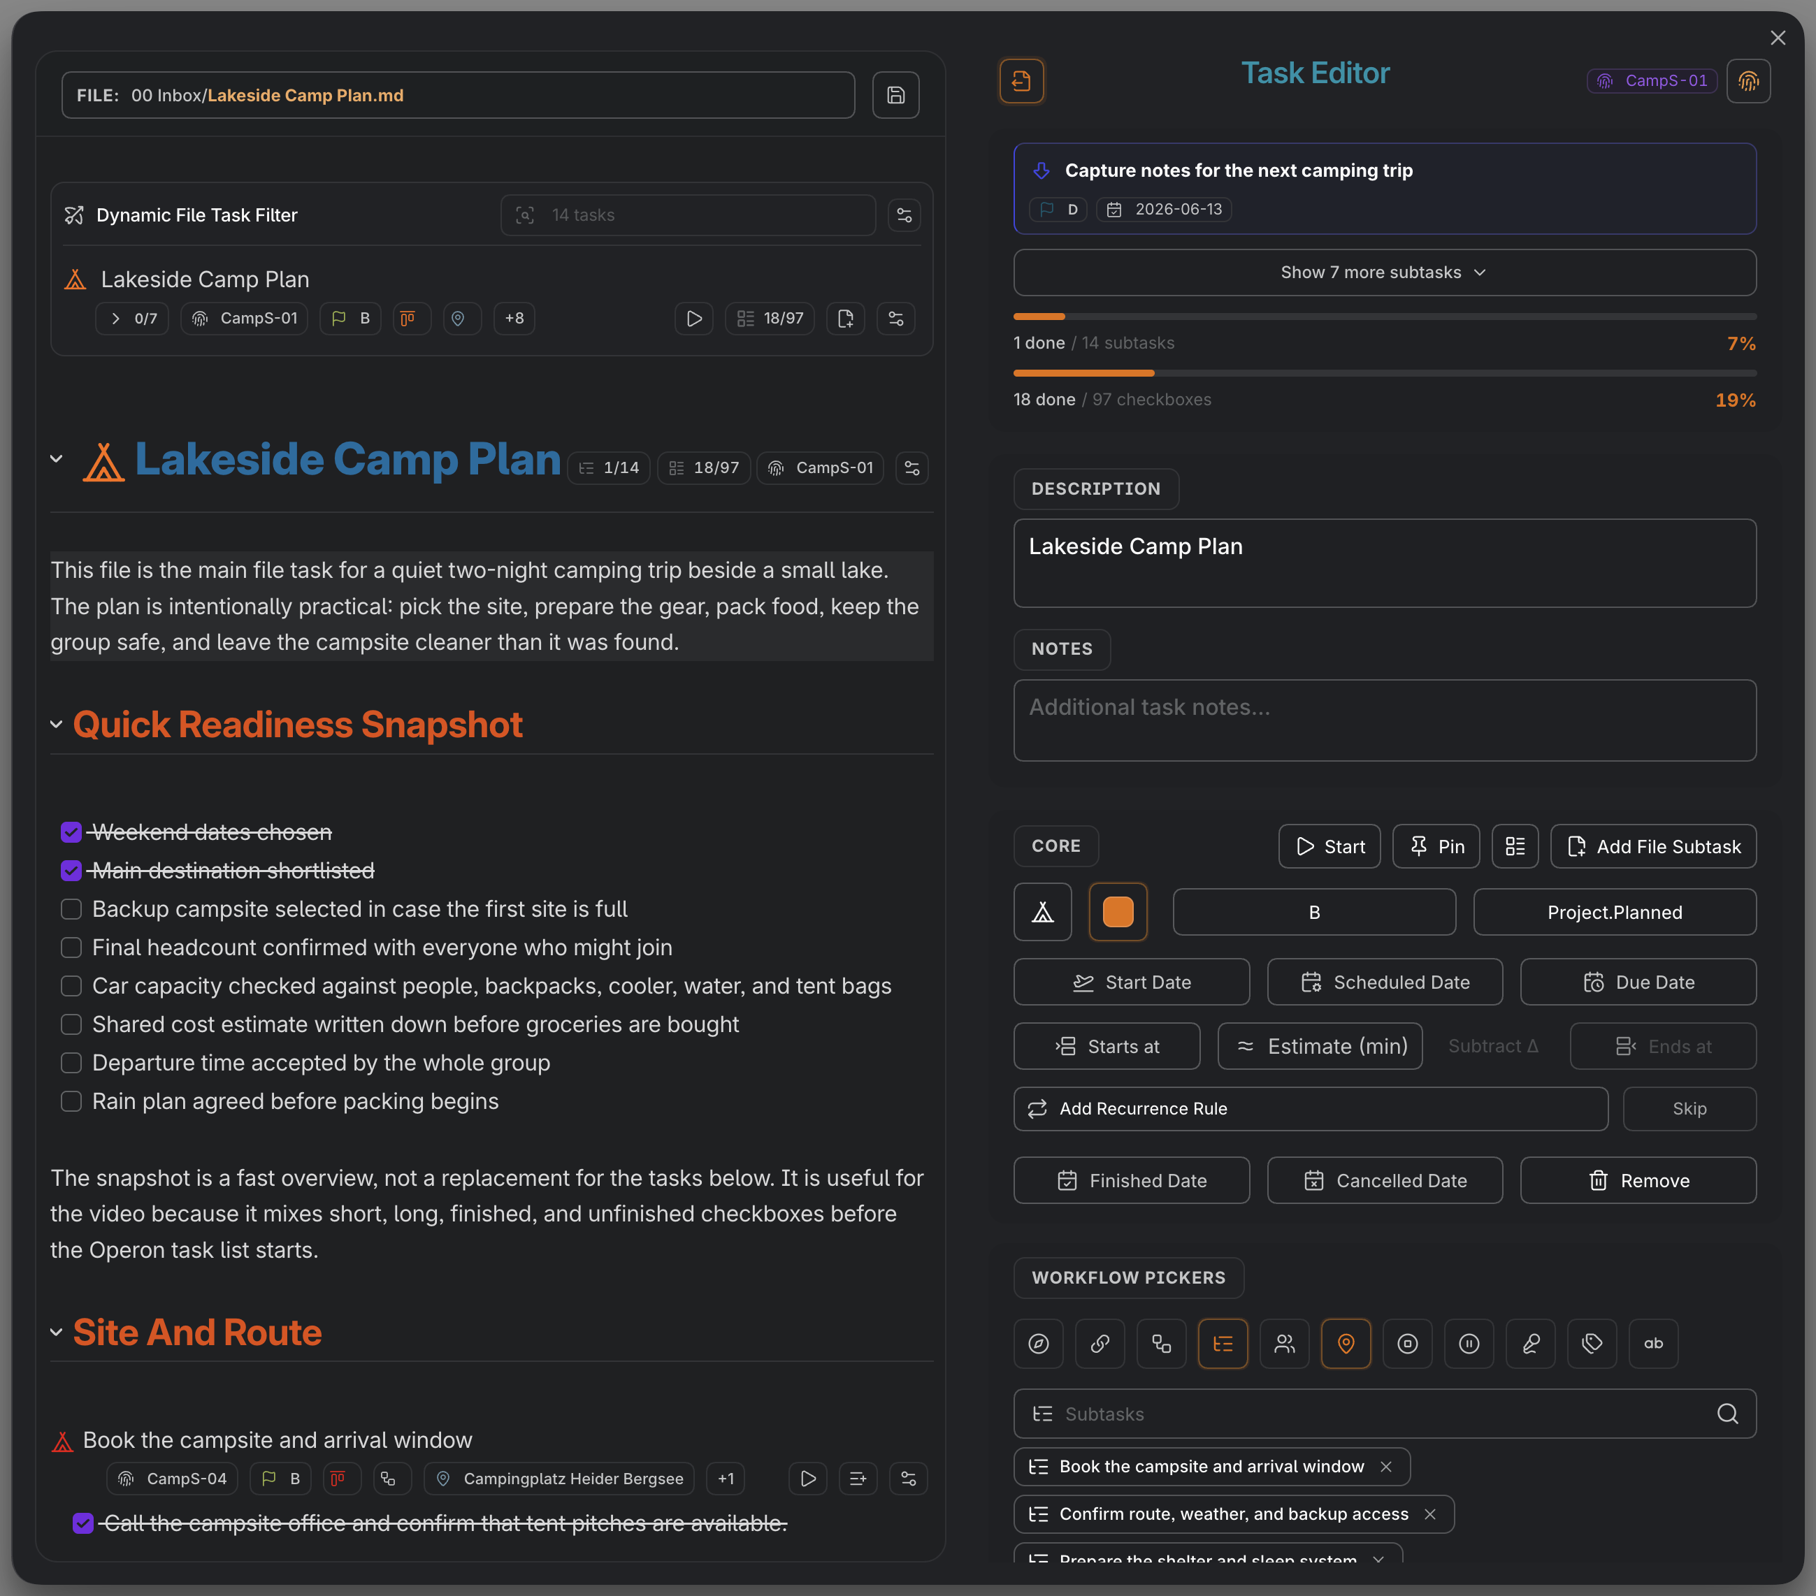Open the 18/97 checklist badge in filter card
The image size is (1816, 1596).
pos(770,318)
